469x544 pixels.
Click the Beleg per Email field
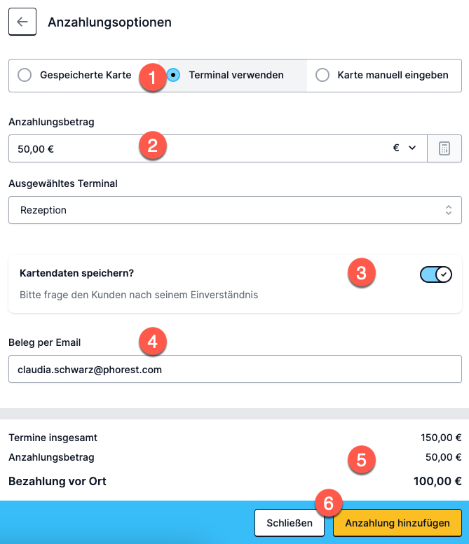[x=235, y=369]
